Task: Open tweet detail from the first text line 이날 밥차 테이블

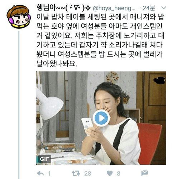Action: 100,17
